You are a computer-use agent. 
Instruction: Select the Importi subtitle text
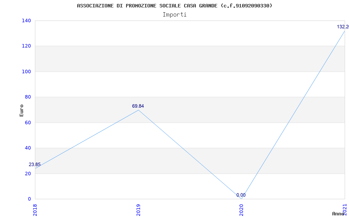[174, 15]
